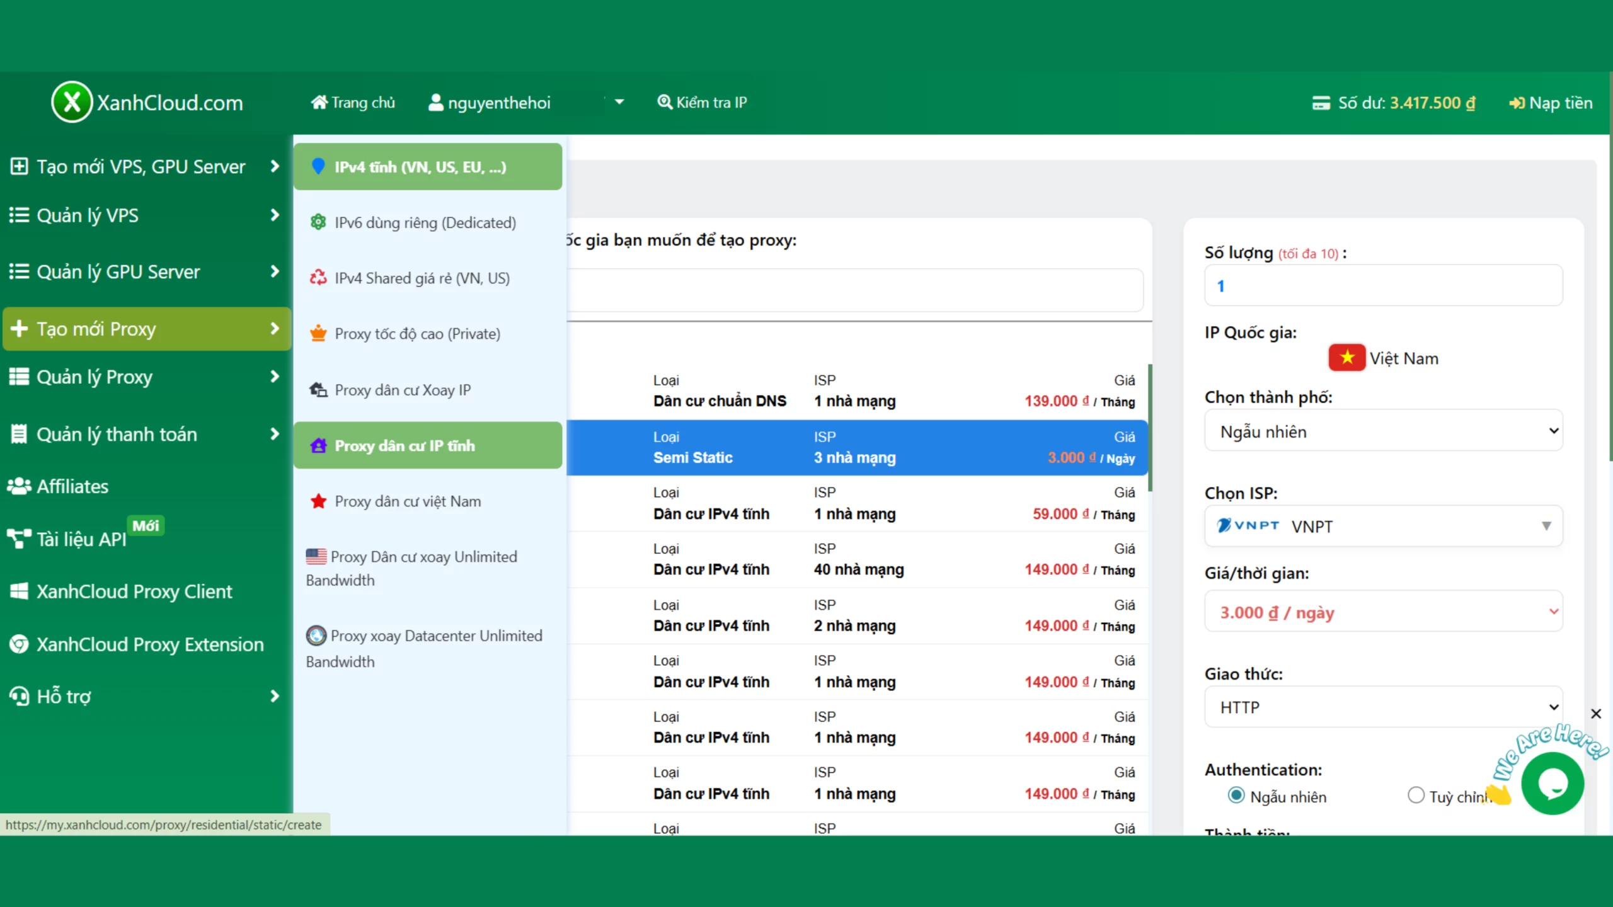Click the Nạp tiền link
Screen dimensions: 1613x907
pyautogui.click(x=1551, y=103)
